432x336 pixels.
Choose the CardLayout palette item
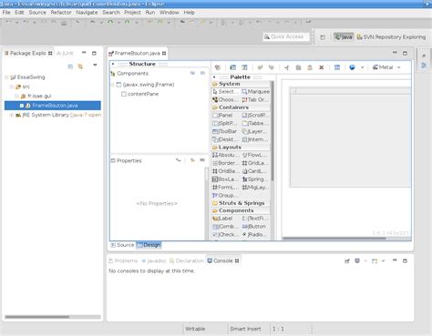255,171
